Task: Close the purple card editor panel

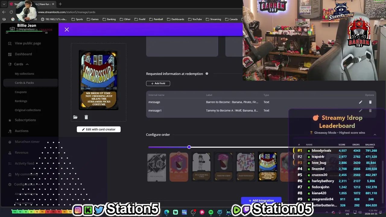Action: (x=67, y=30)
